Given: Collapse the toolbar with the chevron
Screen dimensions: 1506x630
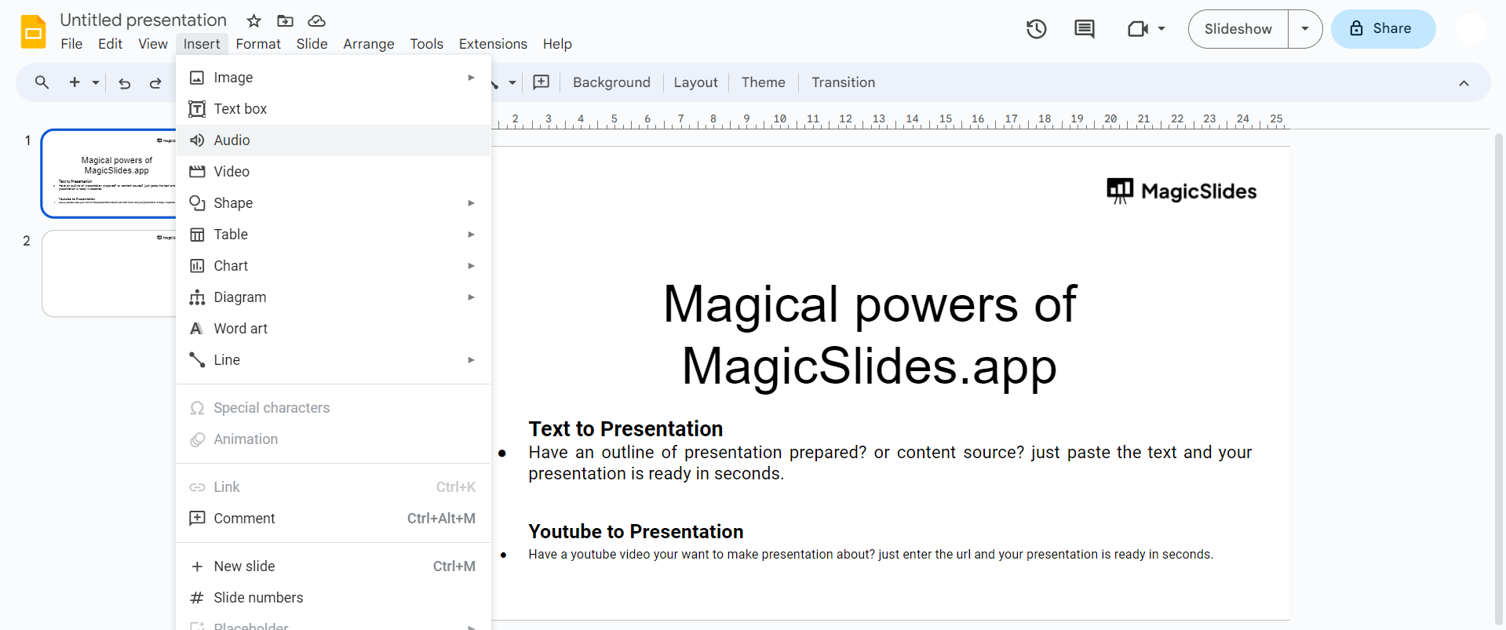Looking at the screenshot, I should 1463,83.
